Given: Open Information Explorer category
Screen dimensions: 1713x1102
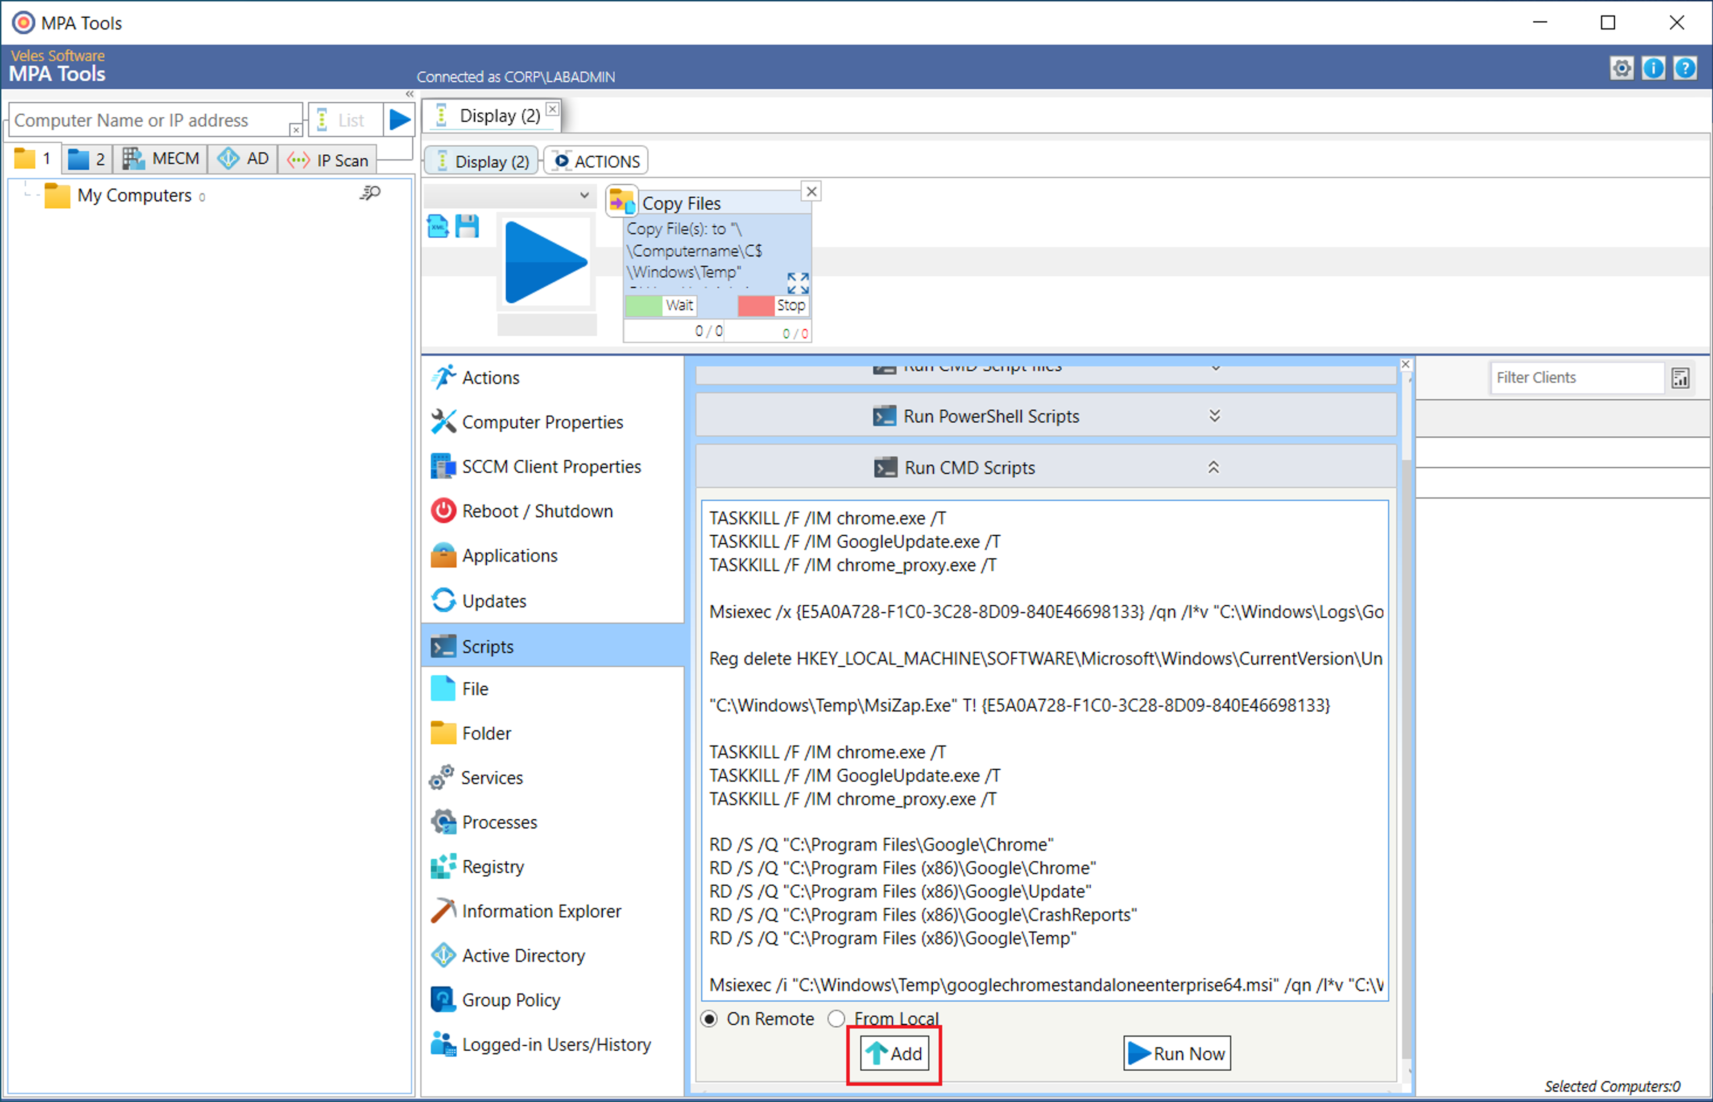Looking at the screenshot, I should click(553, 911).
